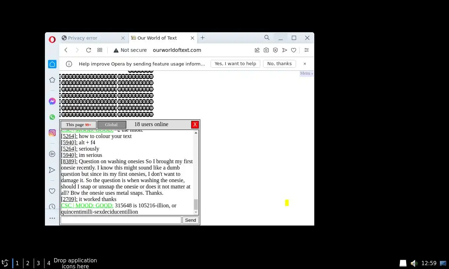The height and width of the screenshot is (269, 449).
Task: Click the sidebar home start page icon
Action: [x=52, y=64]
